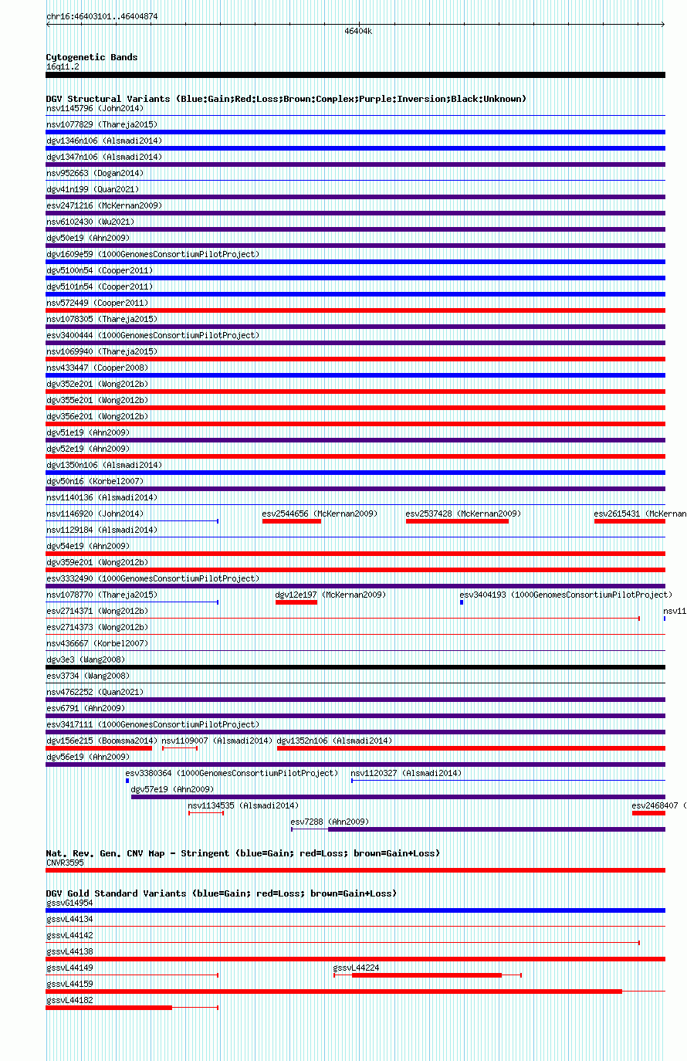Click the esv2537428 (McKernan2009) red bar

click(457, 521)
